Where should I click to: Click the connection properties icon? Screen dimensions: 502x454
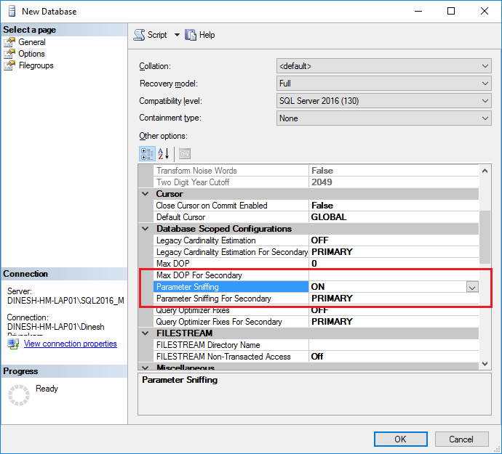coord(13,344)
